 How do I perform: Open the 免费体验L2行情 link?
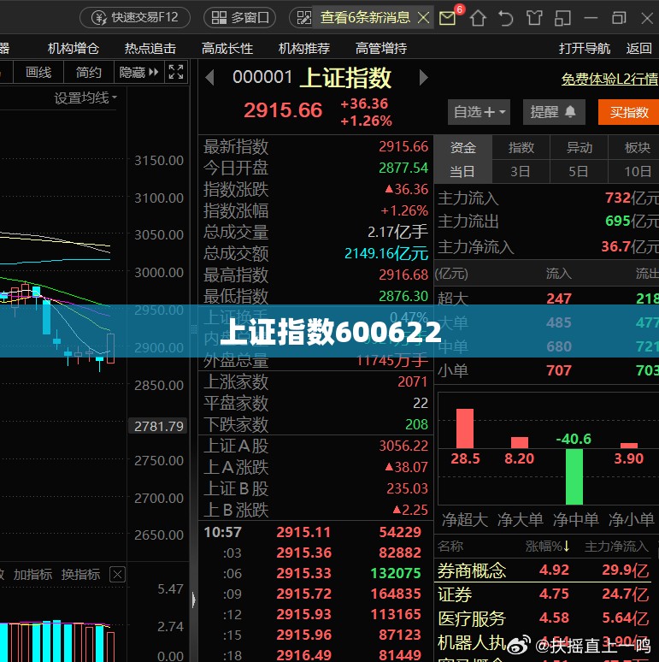point(609,79)
